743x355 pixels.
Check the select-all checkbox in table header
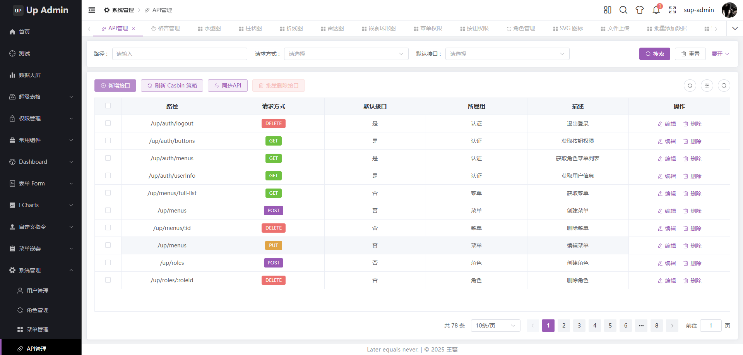[108, 106]
